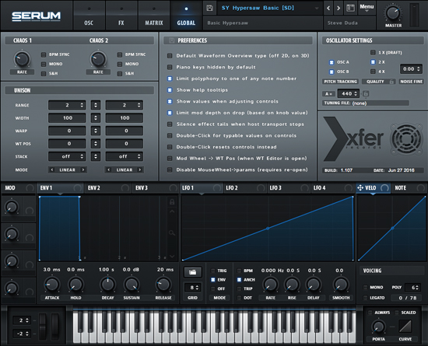Click the LFO 1 modulation source circle

tap(217, 188)
